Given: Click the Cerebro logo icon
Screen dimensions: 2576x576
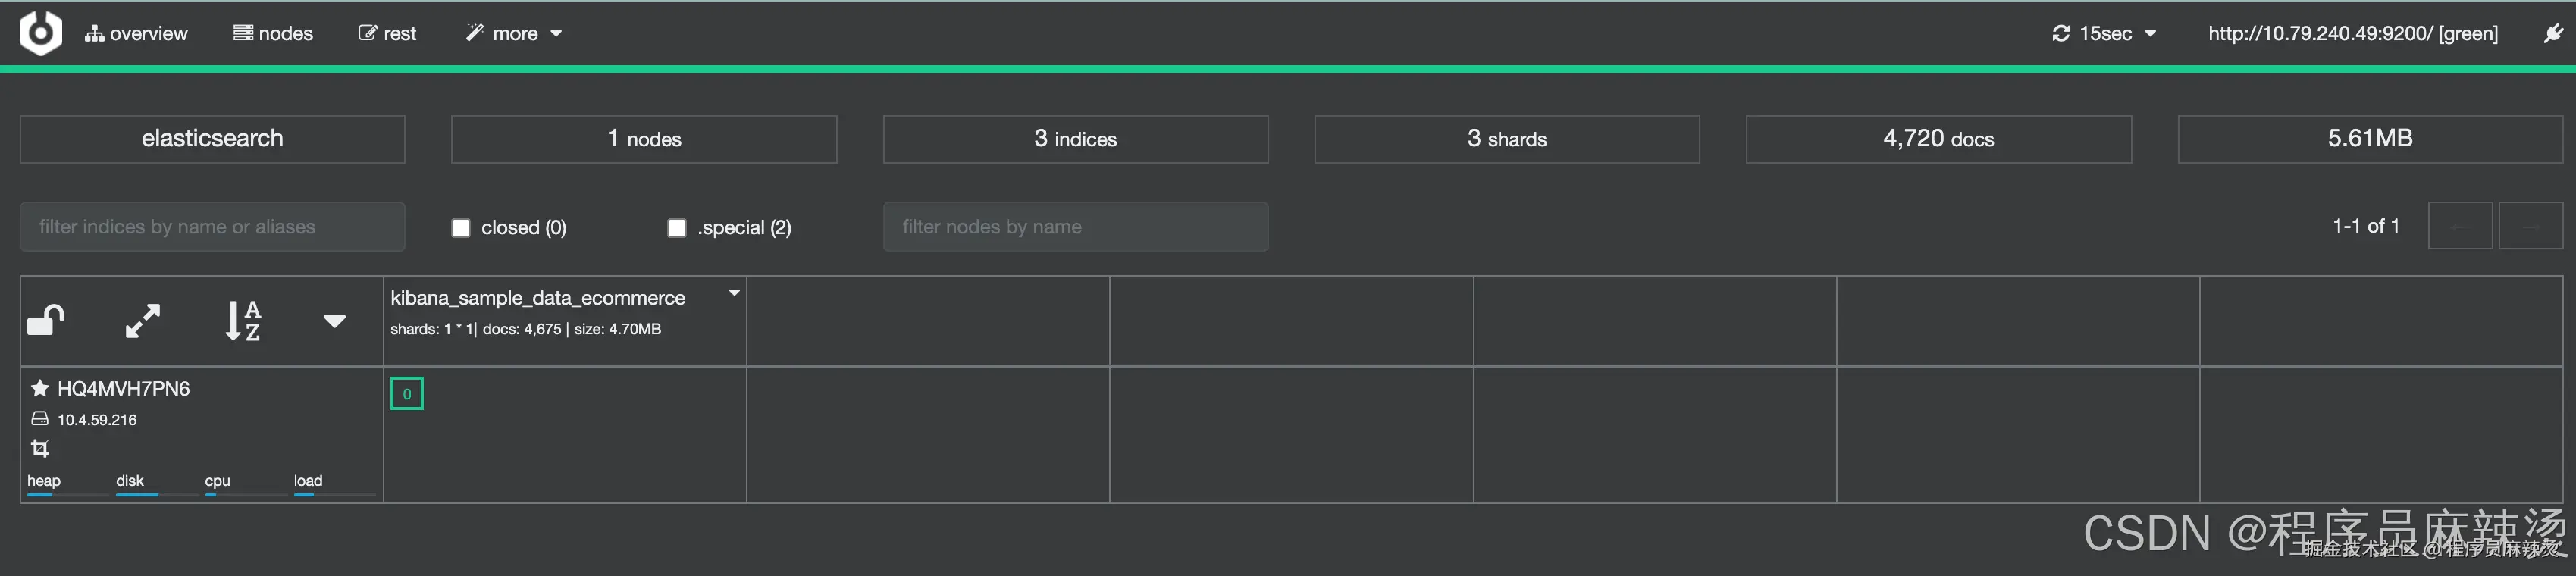Looking at the screenshot, I should click(40, 33).
